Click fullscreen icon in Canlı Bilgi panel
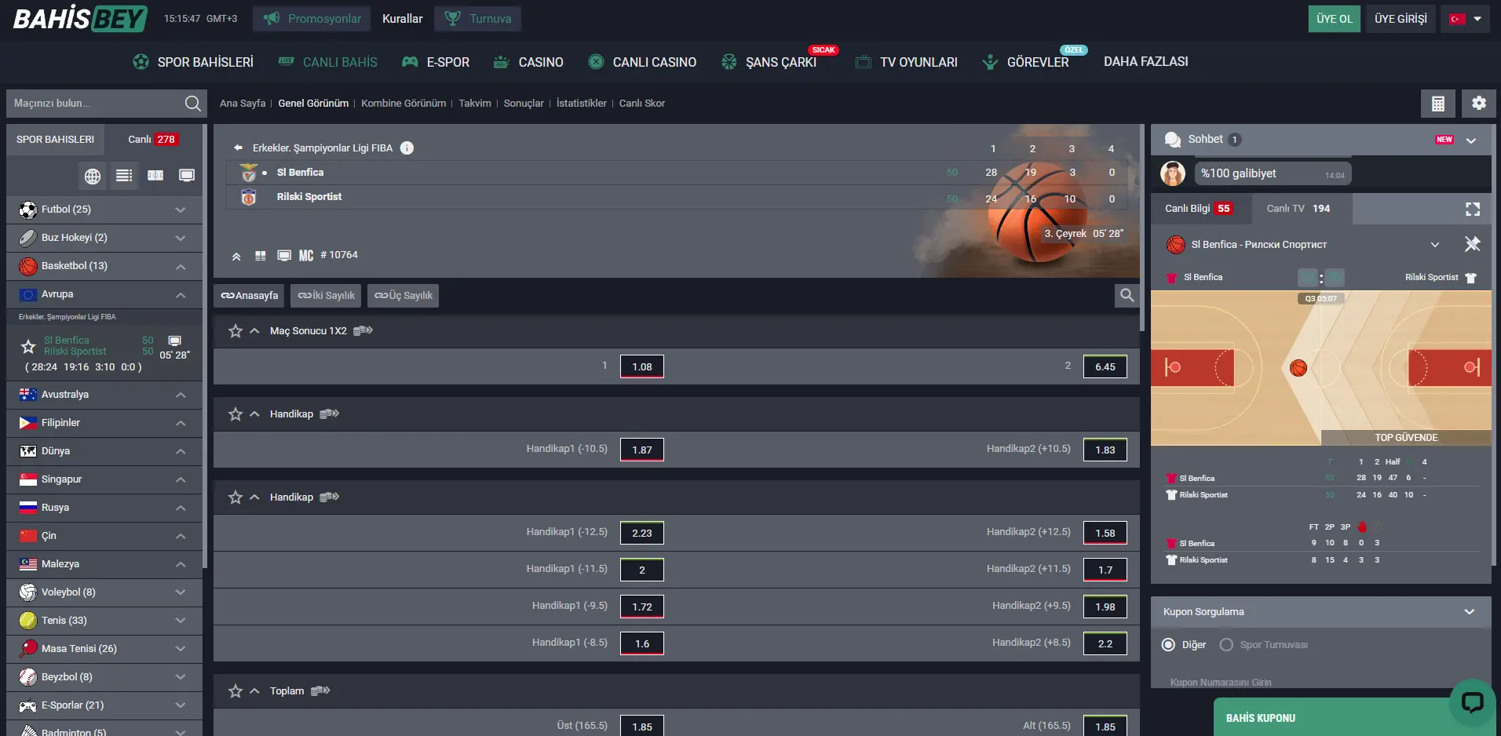This screenshot has width=1501, height=736. point(1473,209)
